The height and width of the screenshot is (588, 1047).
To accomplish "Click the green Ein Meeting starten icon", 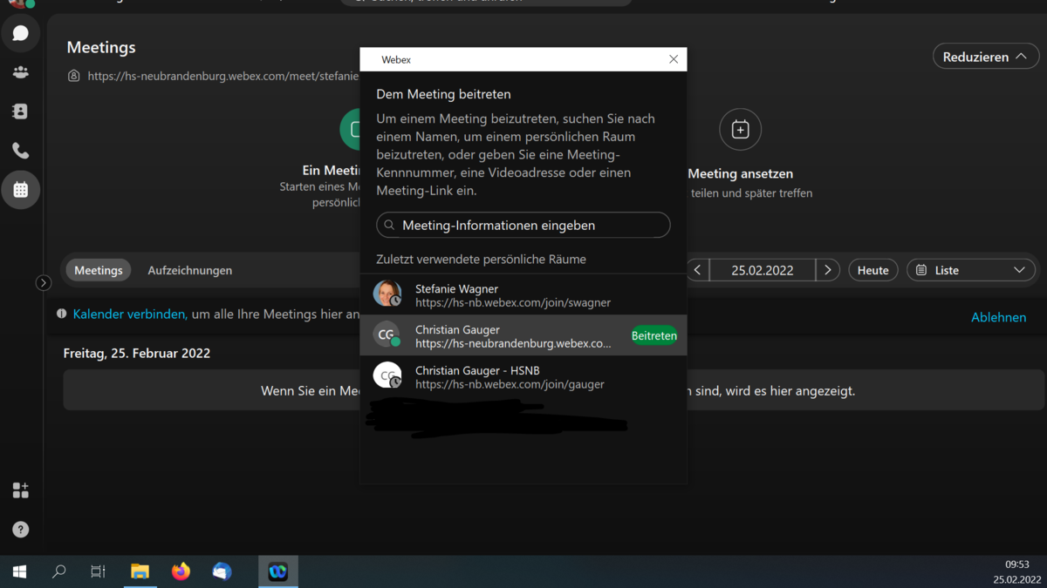I will (x=351, y=130).
